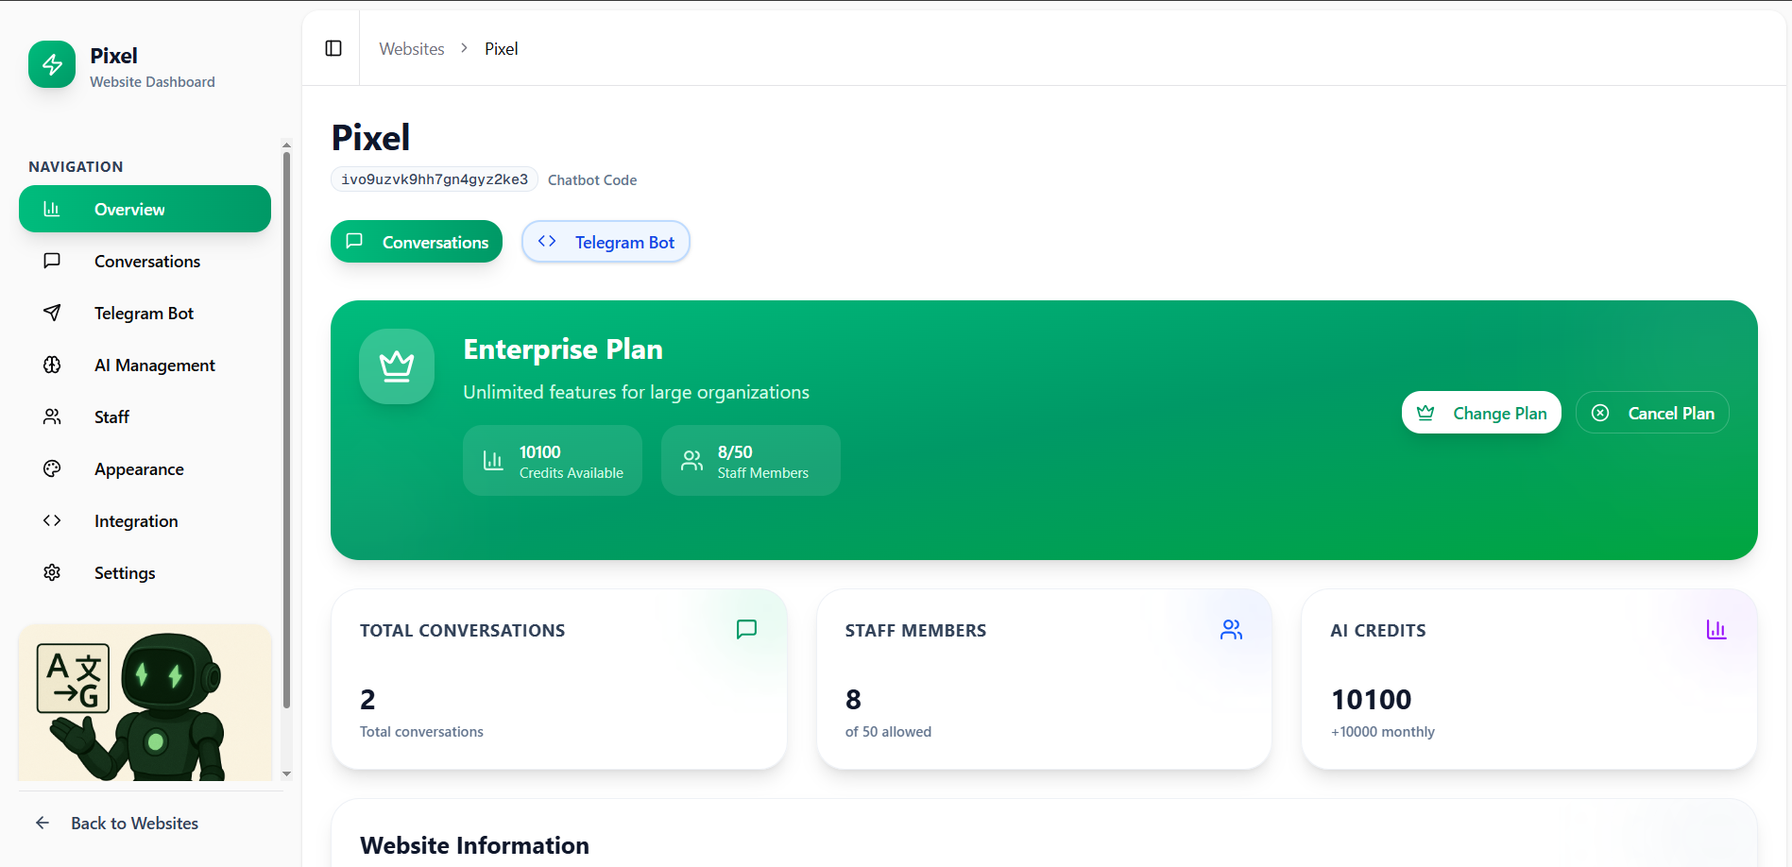Click the Integration code brackets icon
The image size is (1792, 867).
coord(52,520)
